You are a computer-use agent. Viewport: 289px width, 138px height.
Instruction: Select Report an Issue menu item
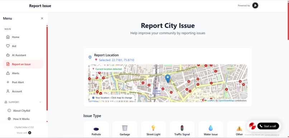click(x=23, y=64)
